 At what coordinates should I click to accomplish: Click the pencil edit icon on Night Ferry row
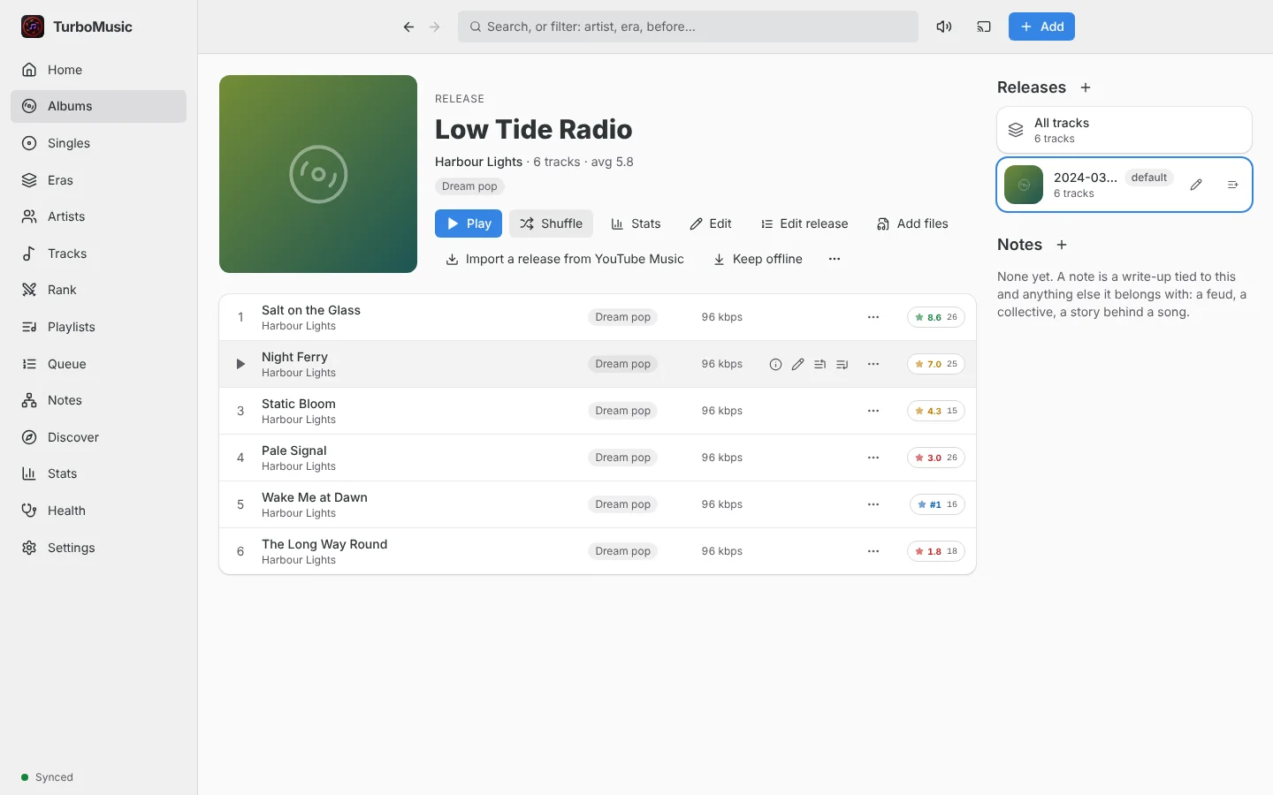tap(797, 364)
